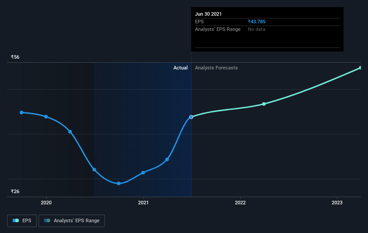The image size is (368, 233).
Task: Select the EPS data point just before mid-2021
Action: (167, 160)
